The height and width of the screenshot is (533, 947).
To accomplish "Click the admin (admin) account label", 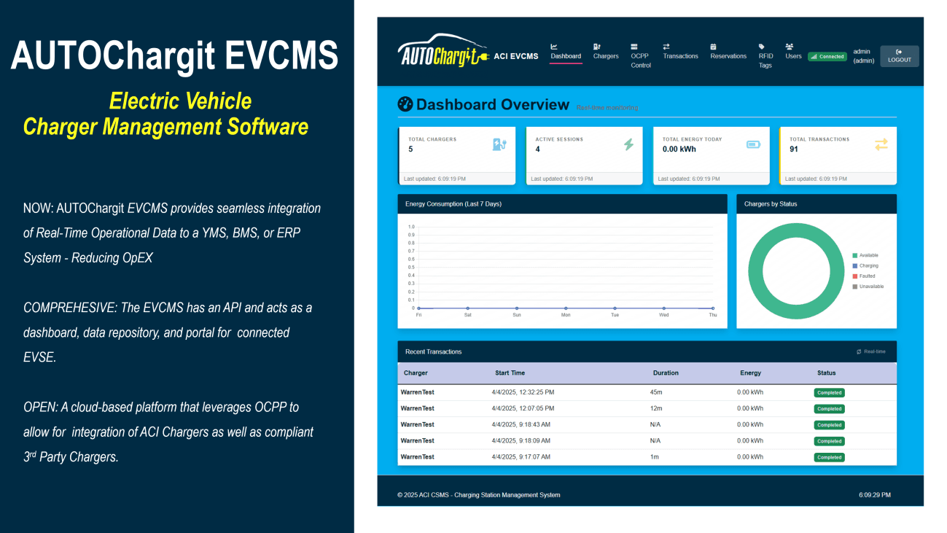I will point(862,55).
